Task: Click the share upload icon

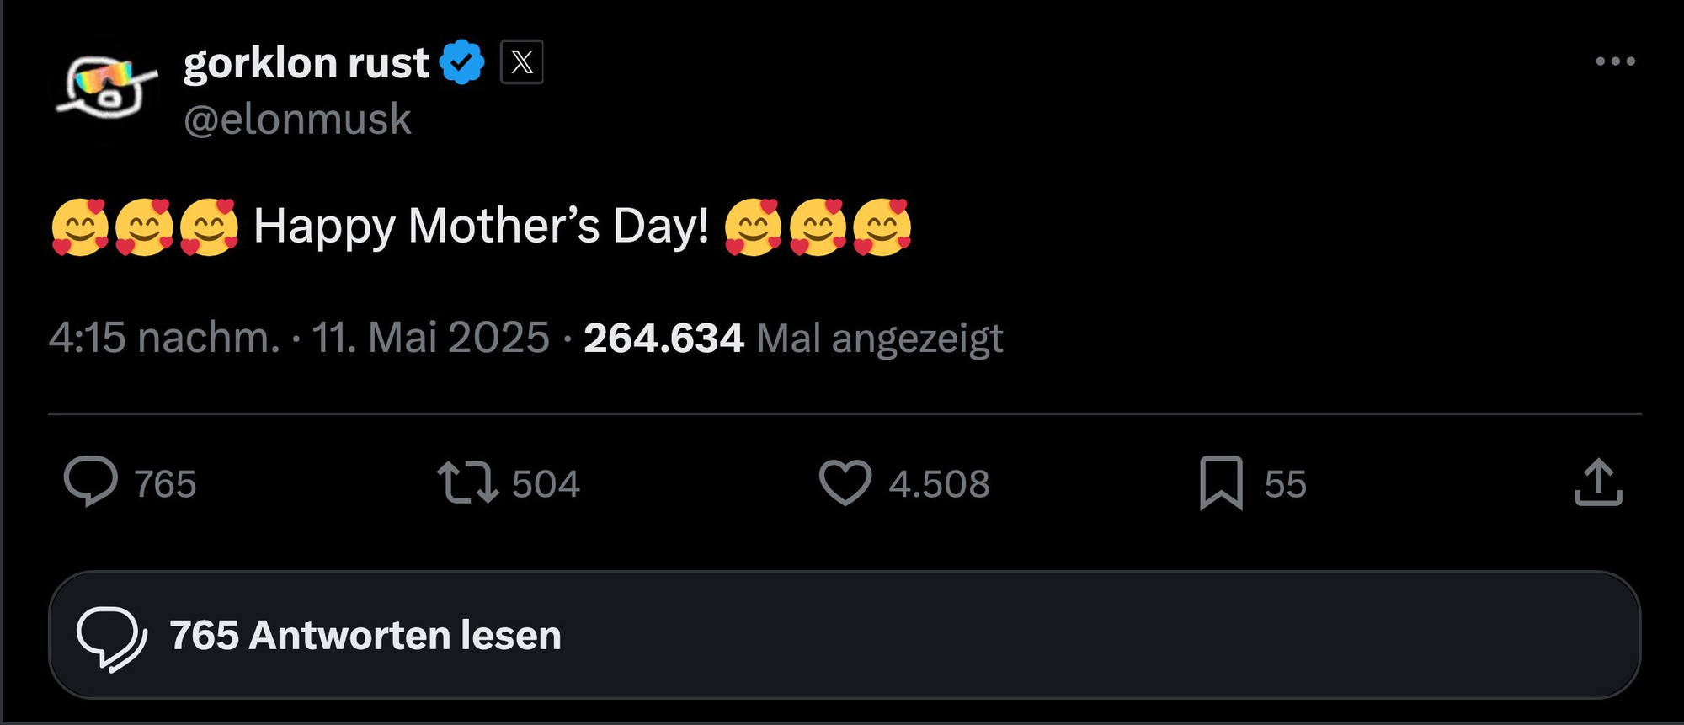Action: coord(1598,482)
